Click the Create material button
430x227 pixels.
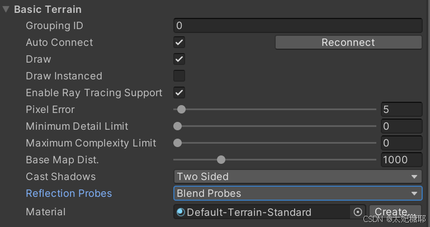click(394, 212)
